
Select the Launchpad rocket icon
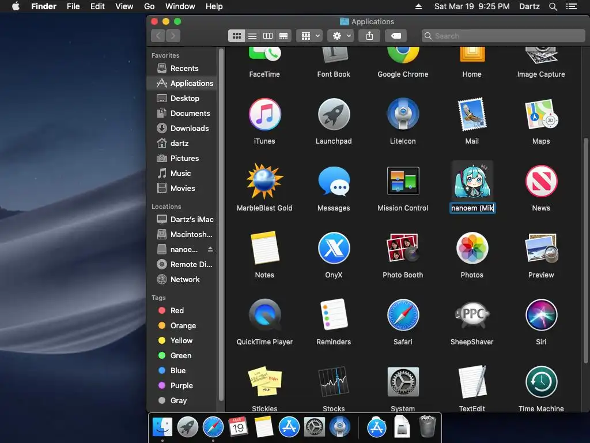tap(334, 114)
